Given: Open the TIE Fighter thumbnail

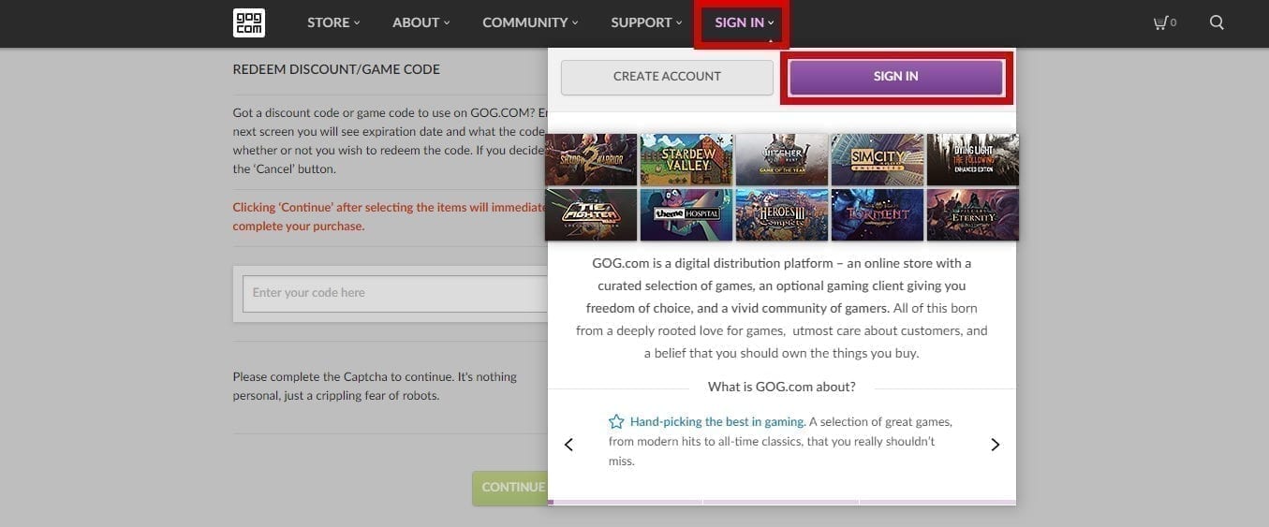Looking at the screenshot, I should [591, 214].
